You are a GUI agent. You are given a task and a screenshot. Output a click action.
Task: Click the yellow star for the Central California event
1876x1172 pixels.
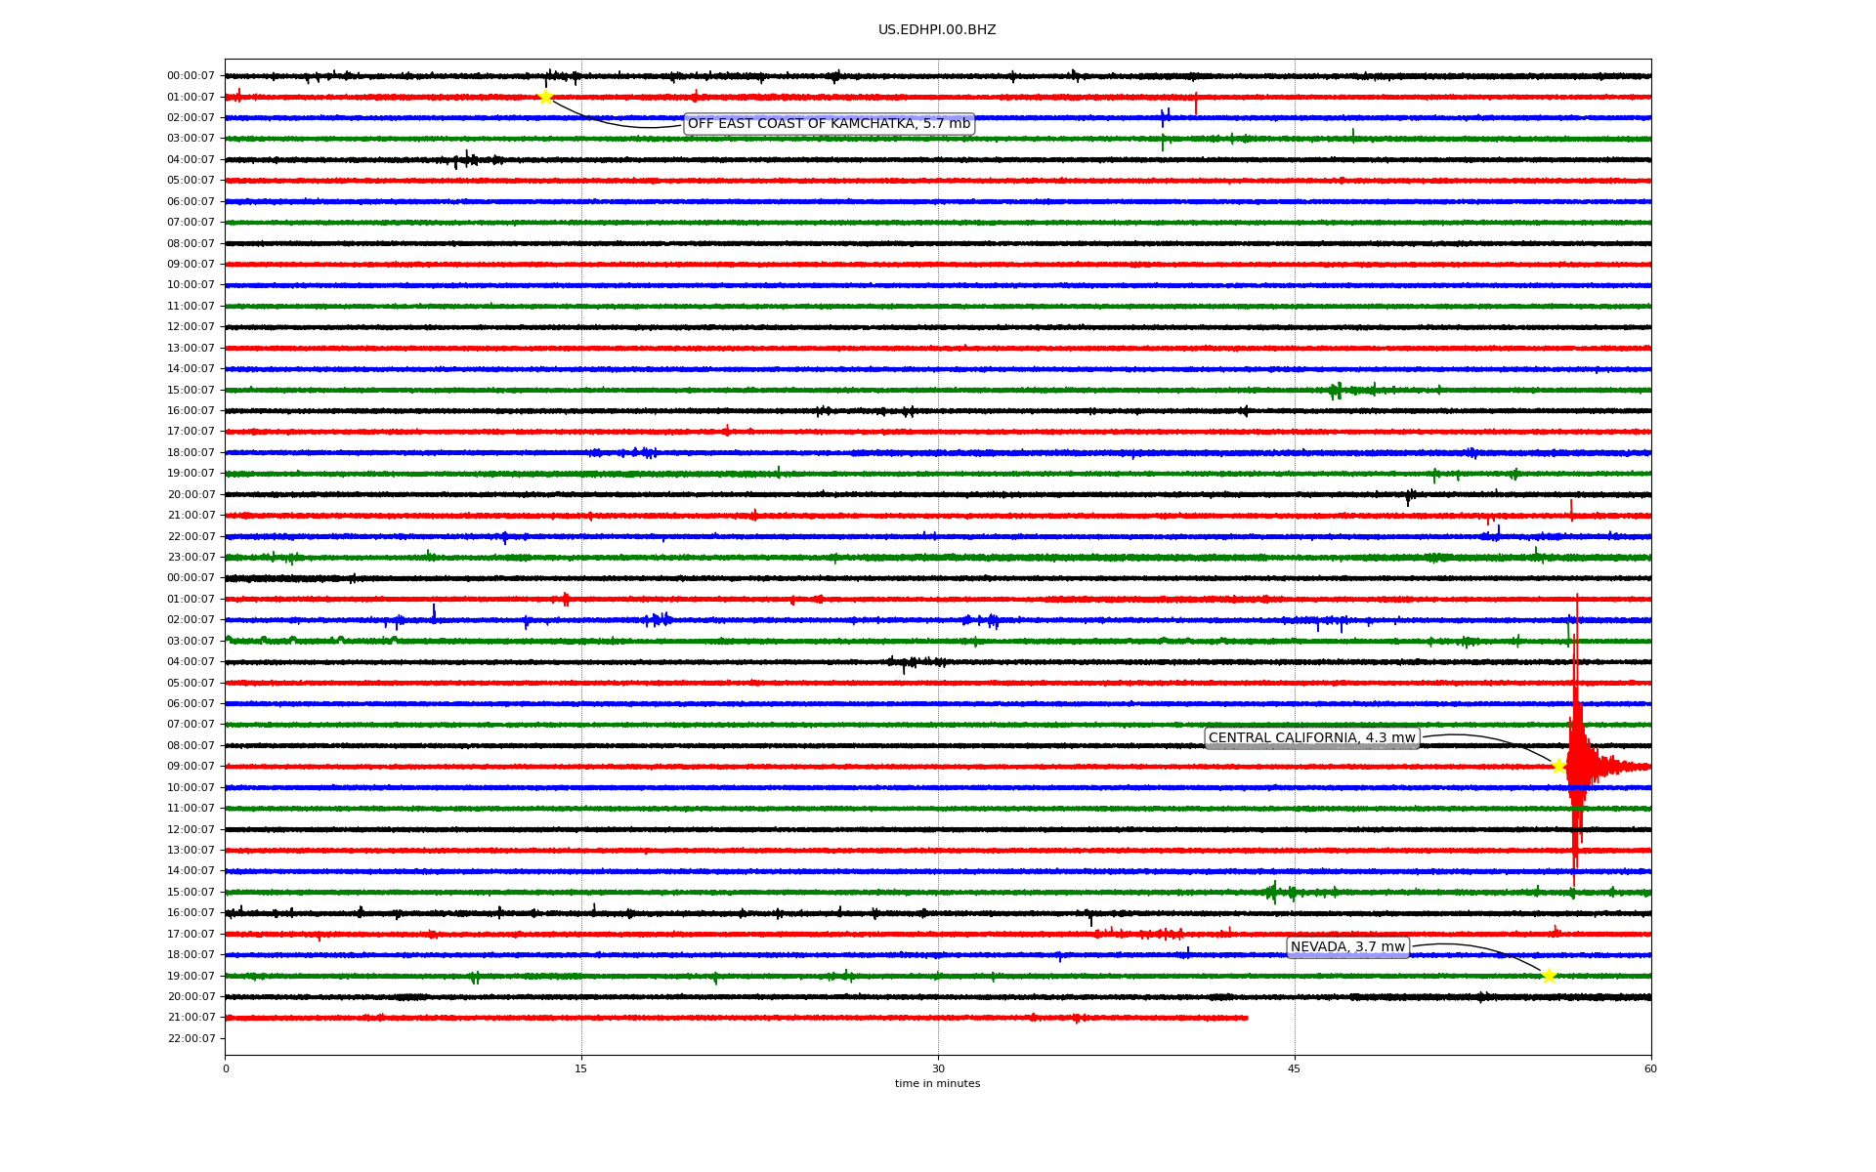pyautogui.click(x=1559, y=766)
